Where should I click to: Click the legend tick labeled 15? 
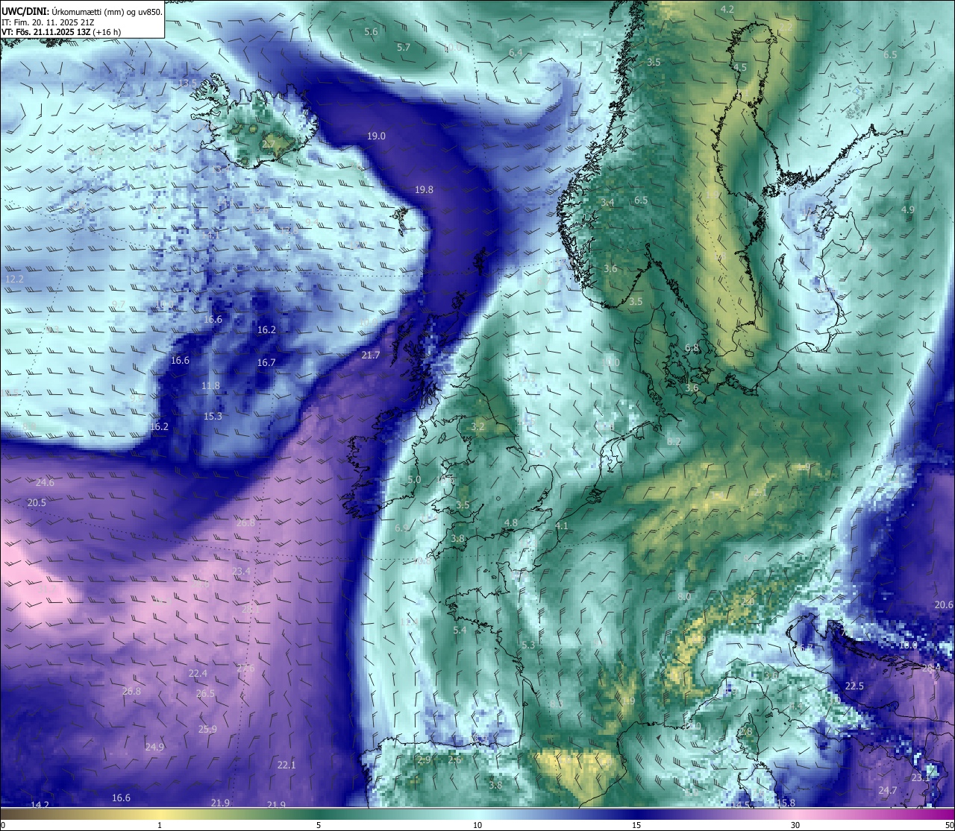click(x=636, y=825)
